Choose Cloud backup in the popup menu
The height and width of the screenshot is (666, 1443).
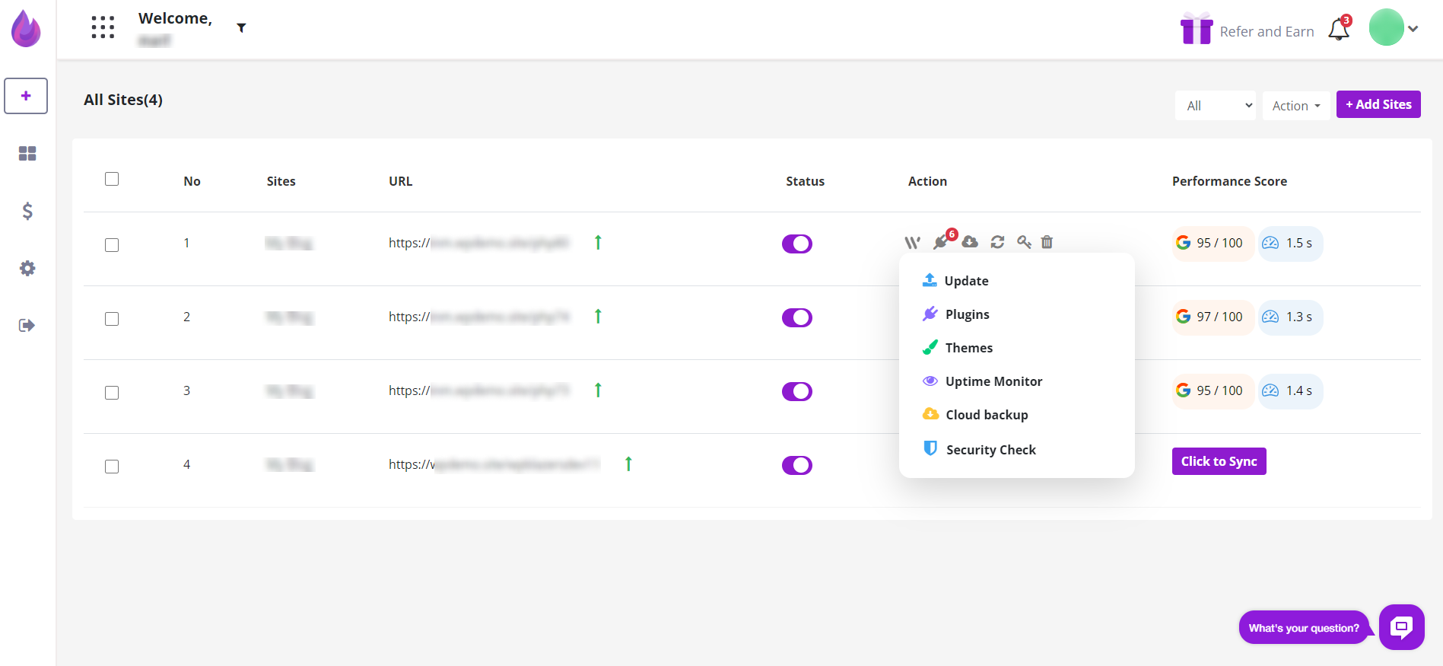986,415
